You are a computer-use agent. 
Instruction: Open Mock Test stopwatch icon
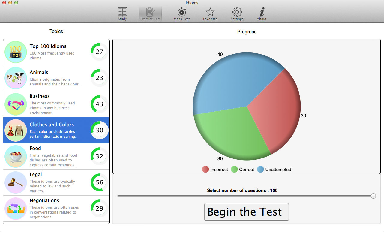pyautogui.click(x=181, y=13)
